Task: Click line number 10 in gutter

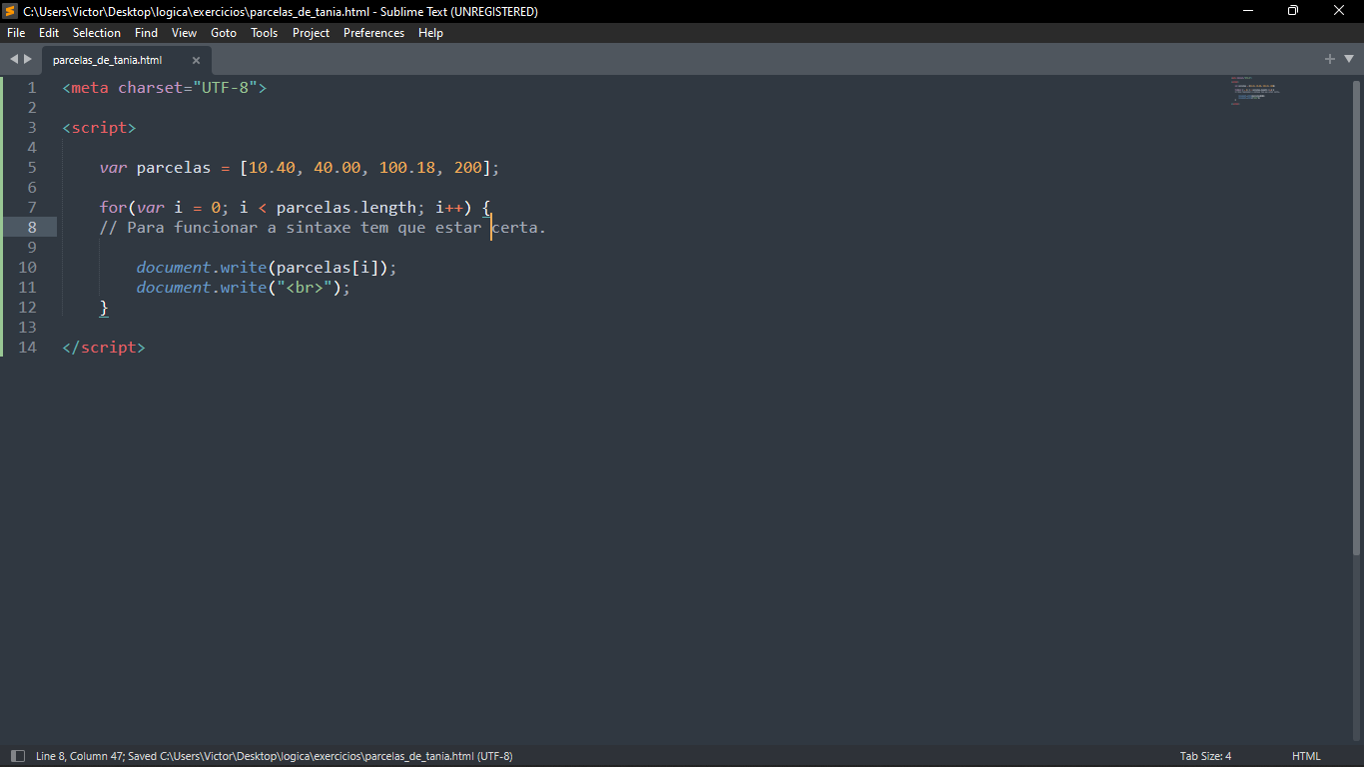Action: [x=27, y=268]
